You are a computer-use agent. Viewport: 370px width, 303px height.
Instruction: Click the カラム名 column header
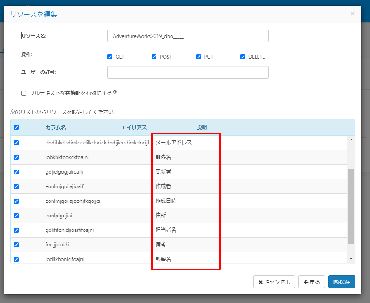coord(56,128)
